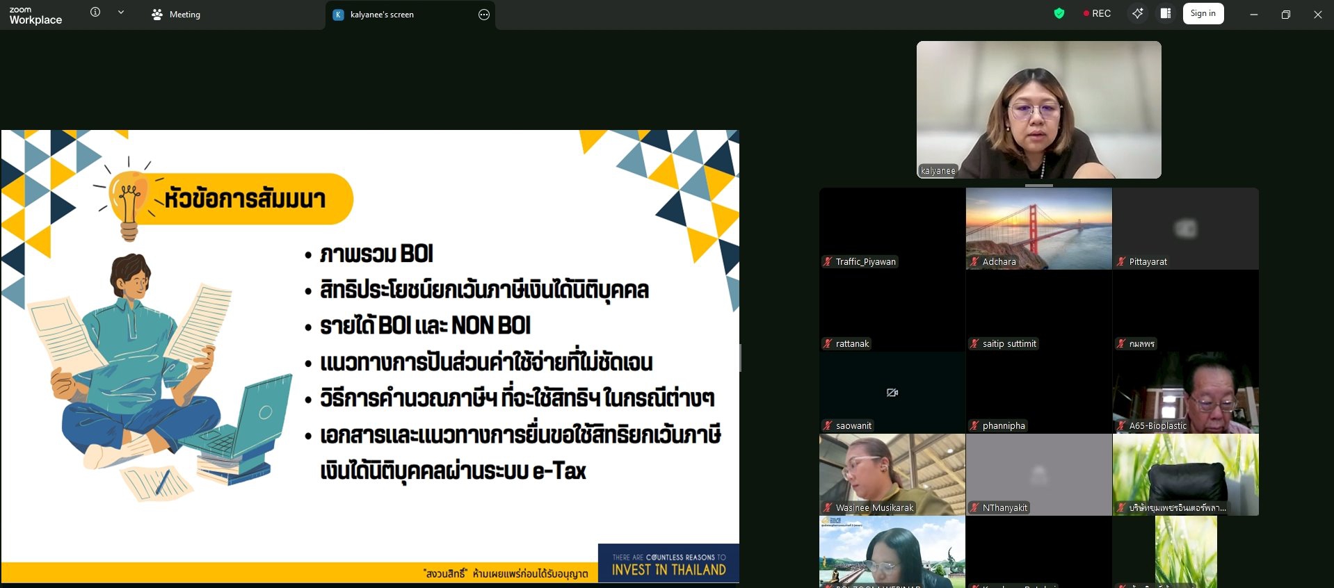Open the meeting information icon

coord(95,13)
